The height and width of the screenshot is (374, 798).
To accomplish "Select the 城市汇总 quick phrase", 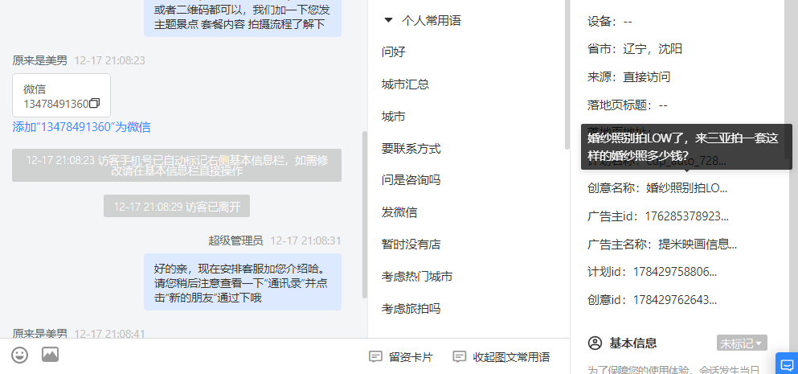I will (x=405, y=84).
